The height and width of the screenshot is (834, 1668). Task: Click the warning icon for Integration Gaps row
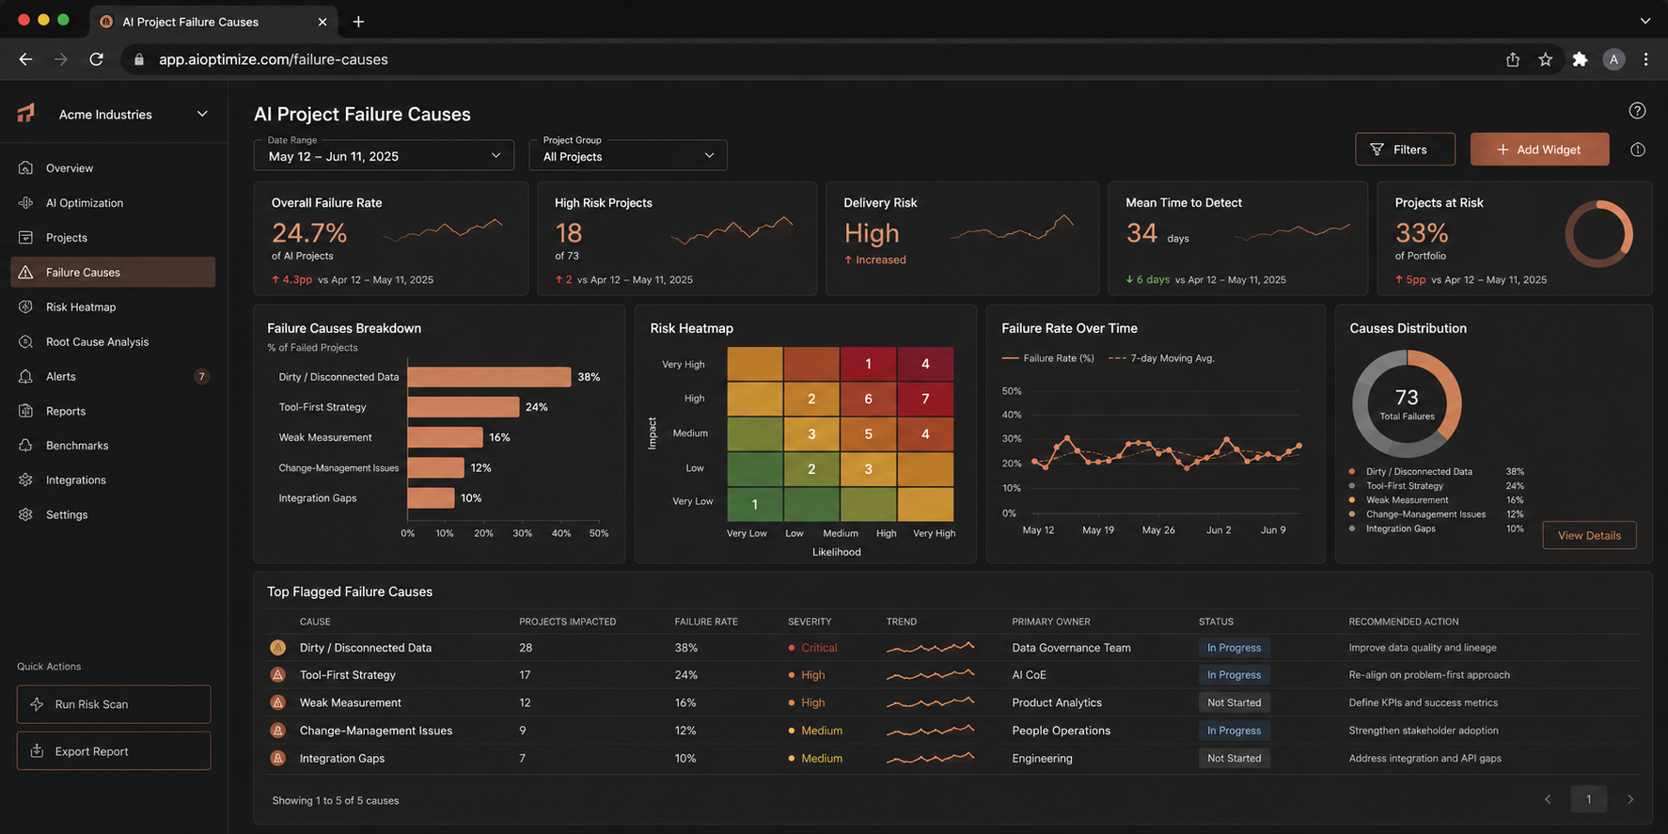pos(277,758)
